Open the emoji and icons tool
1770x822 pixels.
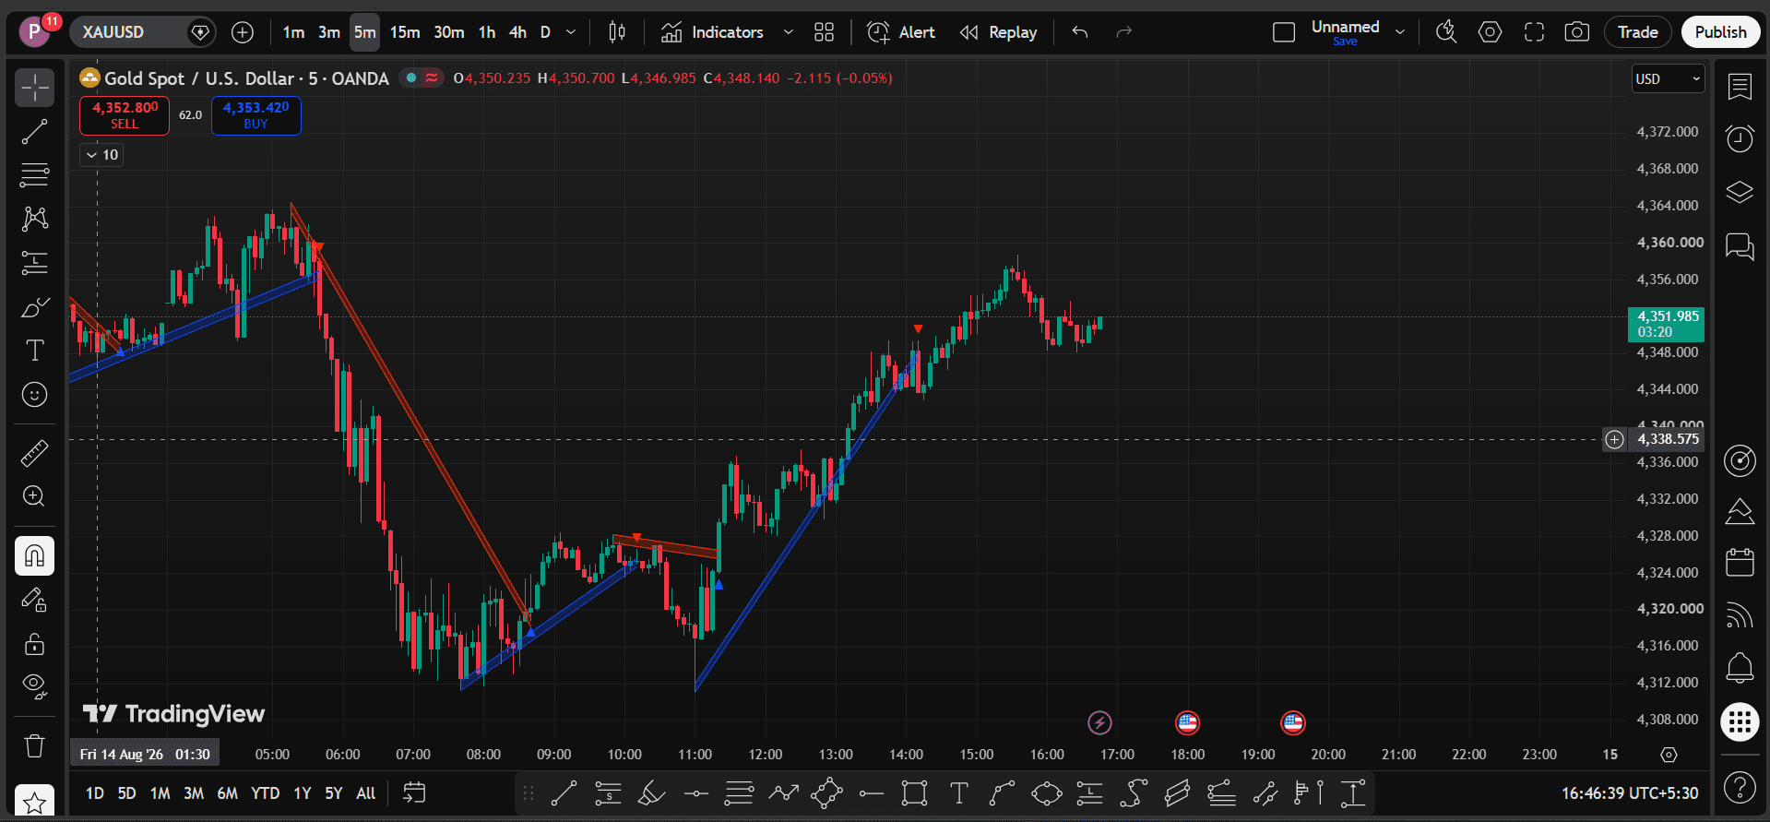[35, 395]
